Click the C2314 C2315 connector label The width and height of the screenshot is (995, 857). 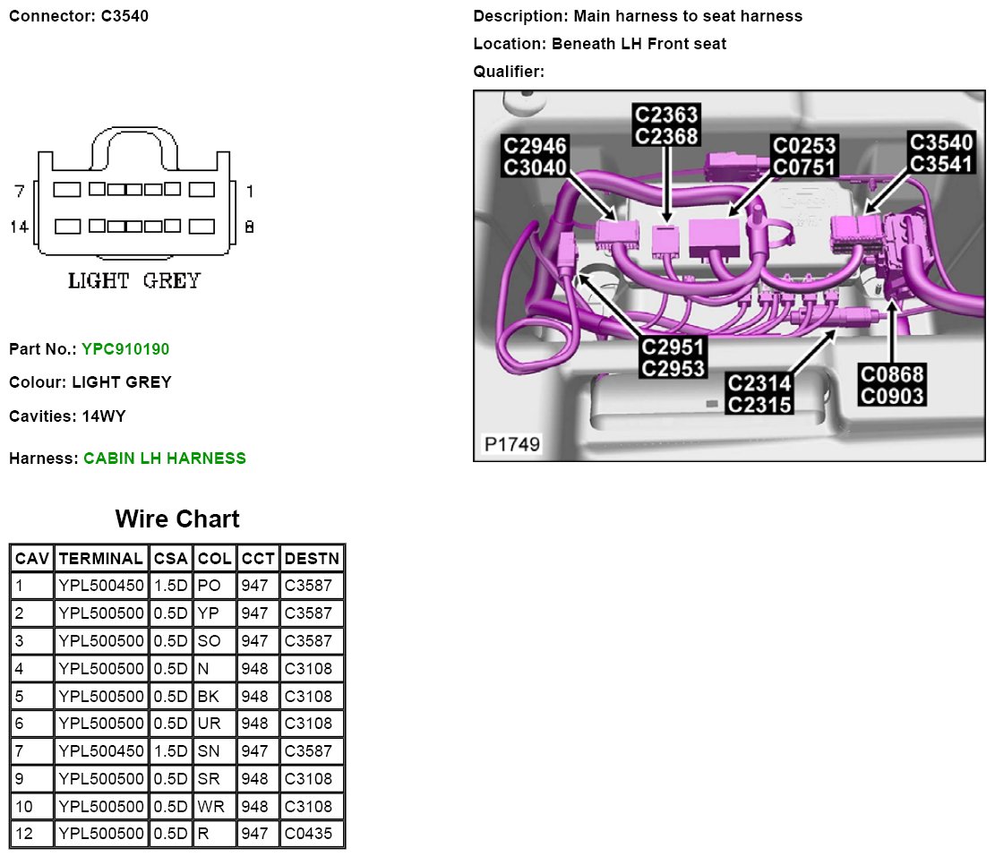point(759,394)
